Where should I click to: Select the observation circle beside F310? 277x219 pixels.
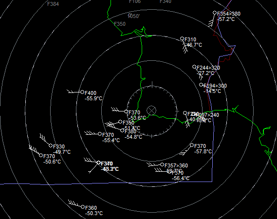(x=182, y=38)
